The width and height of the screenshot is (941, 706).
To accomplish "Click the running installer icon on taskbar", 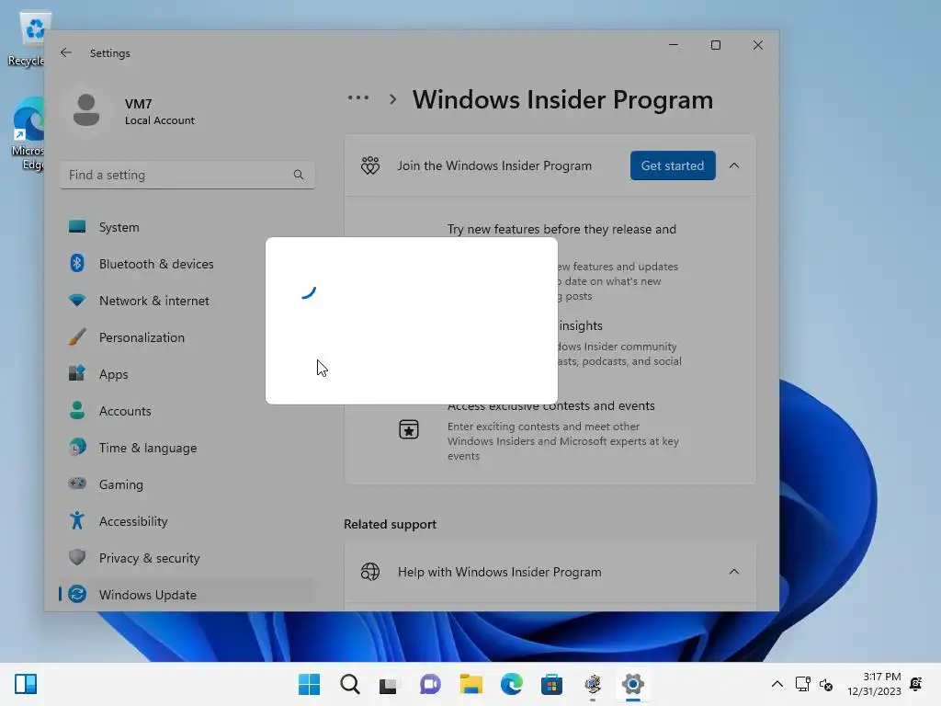I will tap(593, 684).
